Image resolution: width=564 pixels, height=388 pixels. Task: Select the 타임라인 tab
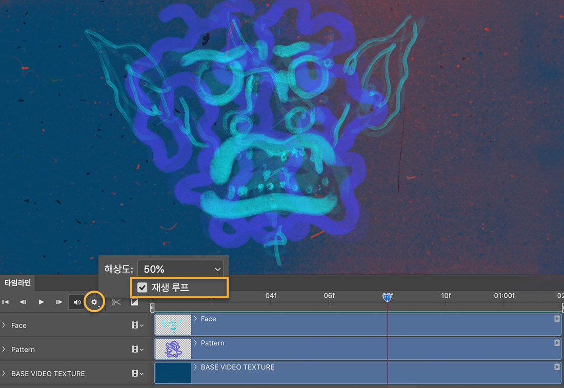click(x=17, y=282)
